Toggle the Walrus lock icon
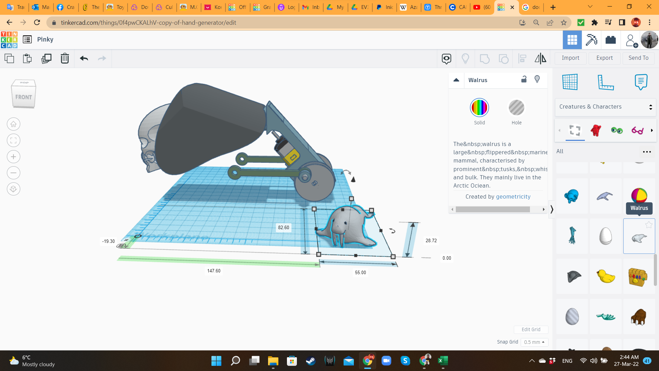Image resolution: width=659 pixels, height=371 pixels. click(x=524, y=79)
